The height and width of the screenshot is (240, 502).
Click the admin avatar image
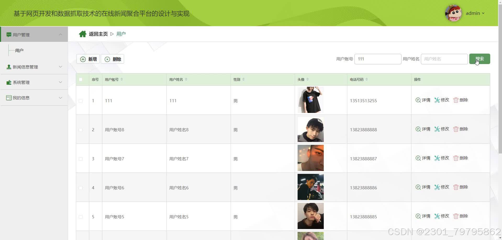pyautogui.click(x=454, y=13)
